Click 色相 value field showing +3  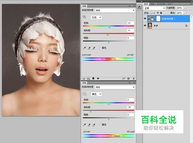[130, 23]
